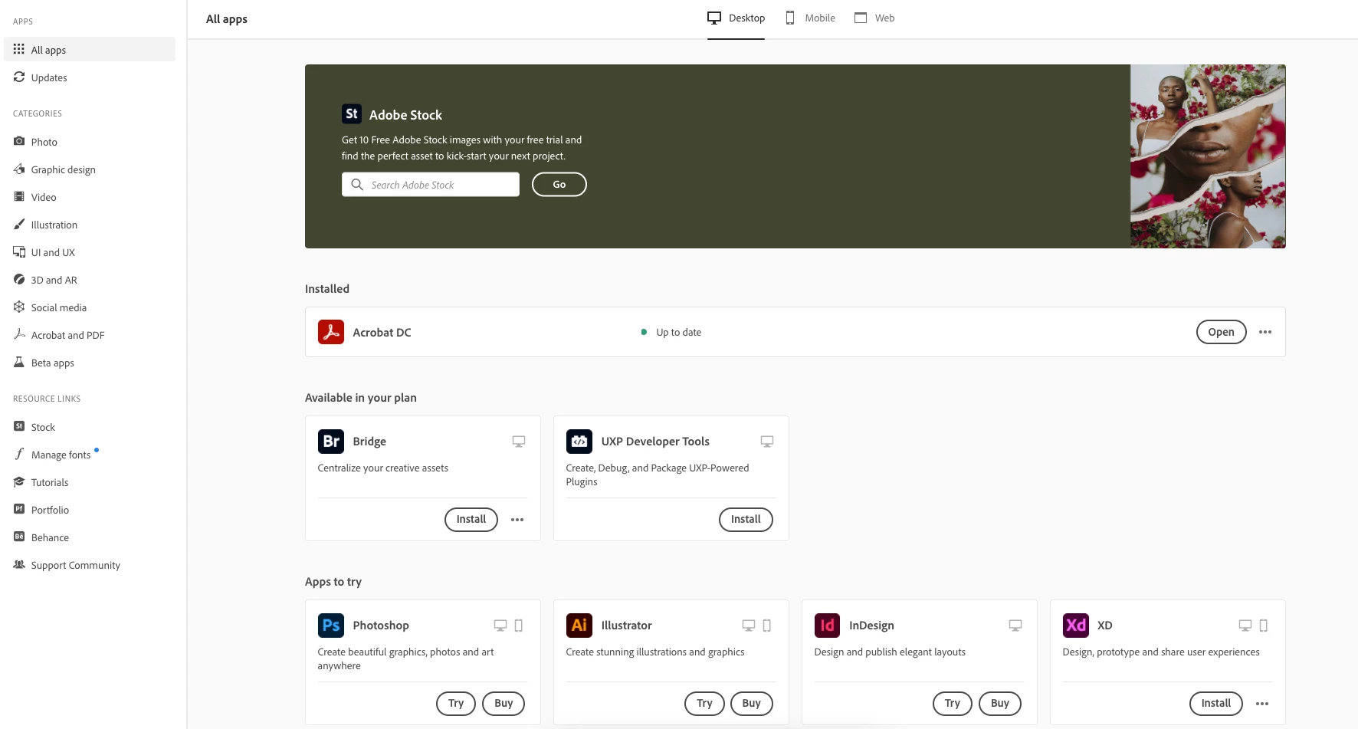1358x729 pixels.
Task: Click the 3D and AR icon
Action: click(19, 279)
